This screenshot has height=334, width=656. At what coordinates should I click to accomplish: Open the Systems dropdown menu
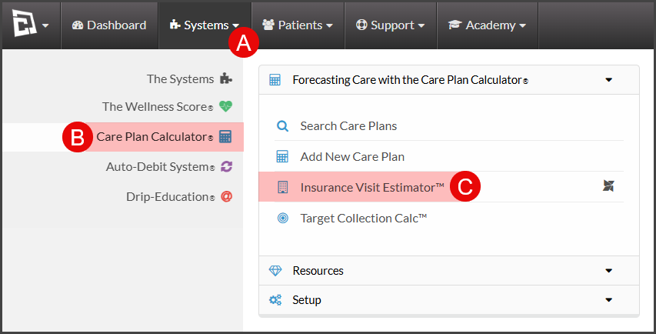205,25
